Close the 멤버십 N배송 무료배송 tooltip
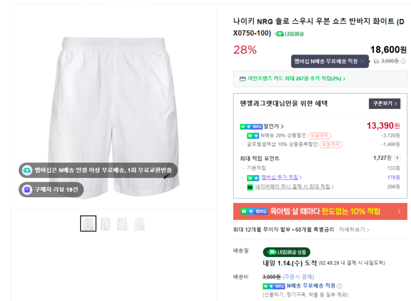The width and height of the screenshot is (411, 301). pos(362,61)
